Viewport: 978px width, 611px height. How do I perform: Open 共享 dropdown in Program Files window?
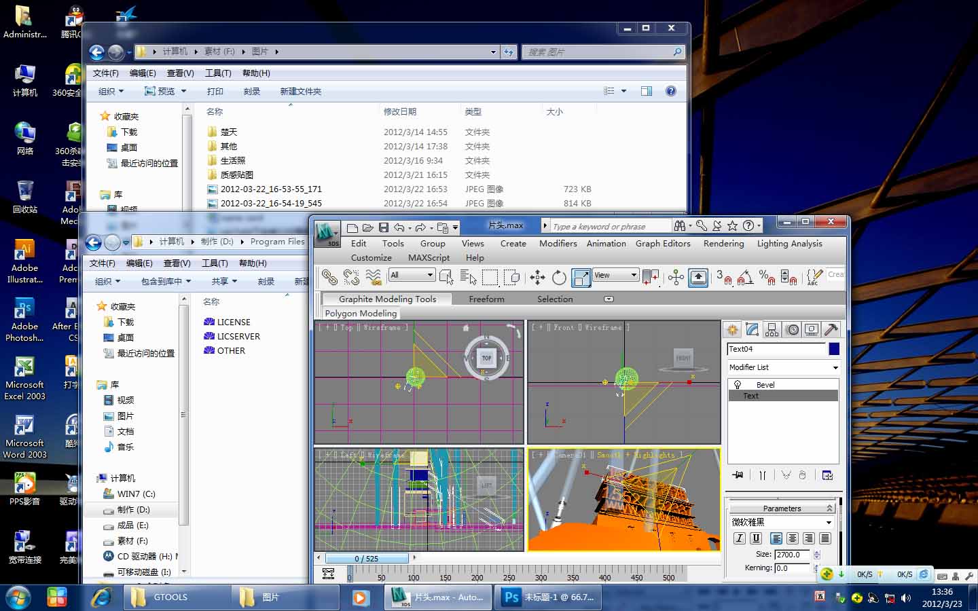pyautogui.click(x=224, y=281)
